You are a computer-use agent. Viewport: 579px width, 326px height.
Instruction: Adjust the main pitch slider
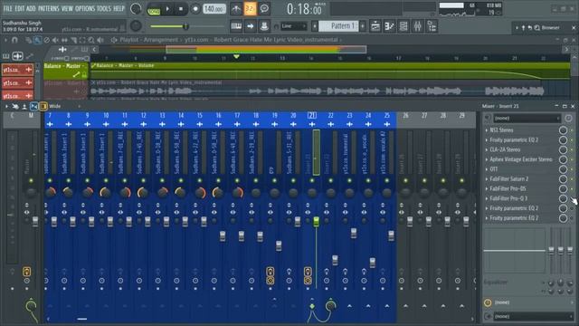[x=186, y=26]
